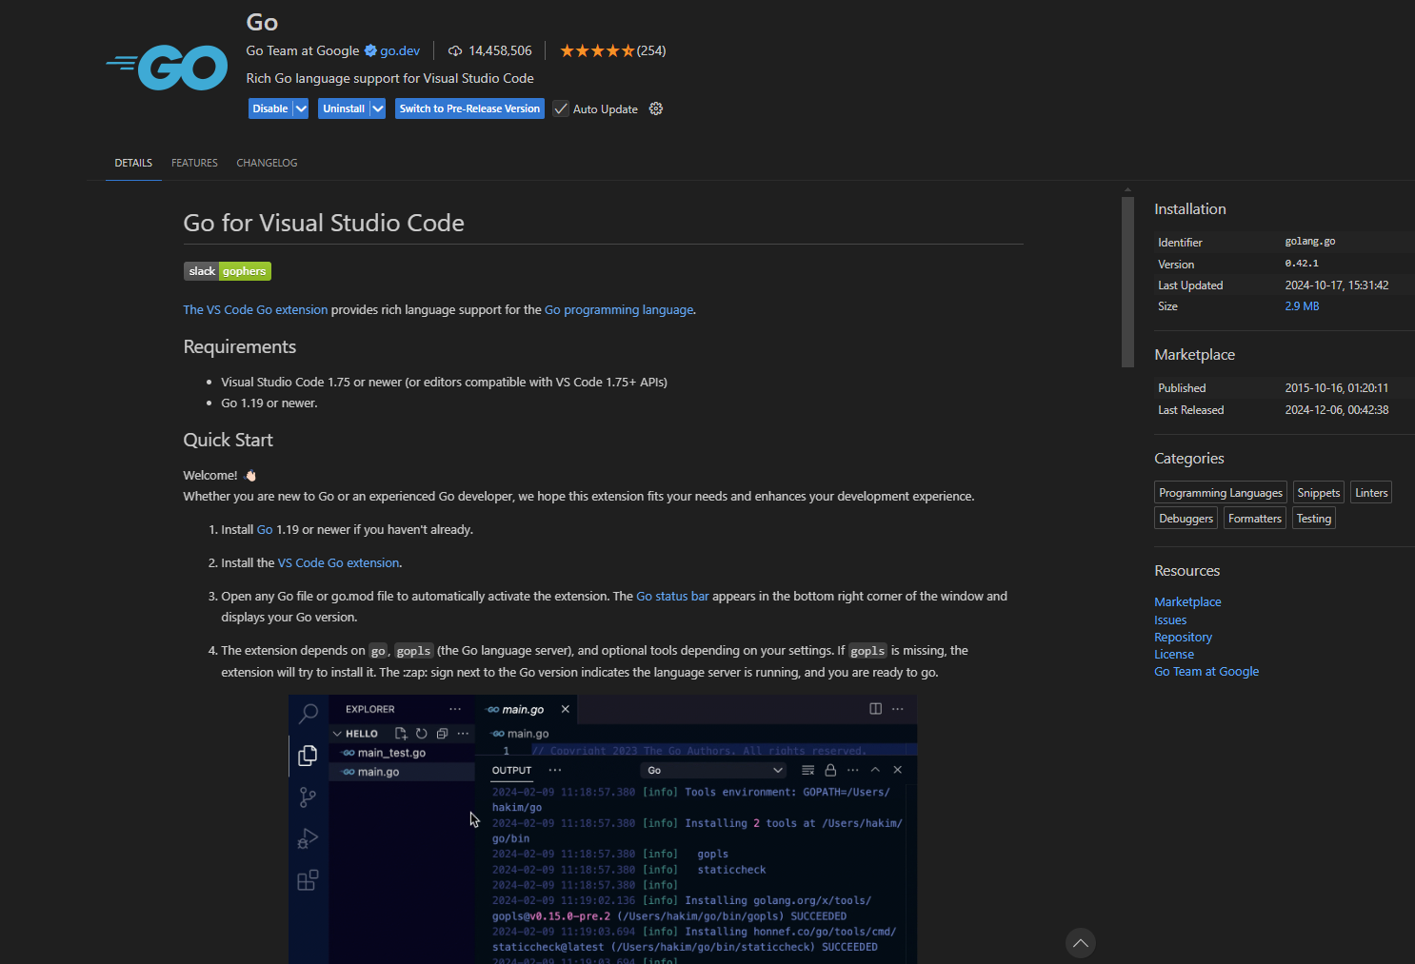Select the Formatters category tag

(1255, 518)
